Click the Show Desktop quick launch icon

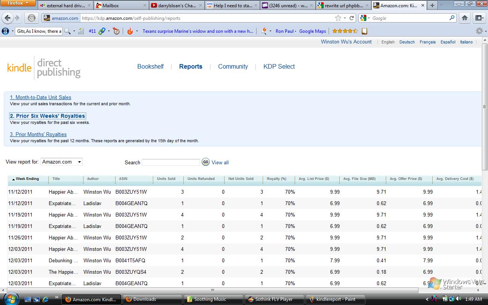(27, 299)
